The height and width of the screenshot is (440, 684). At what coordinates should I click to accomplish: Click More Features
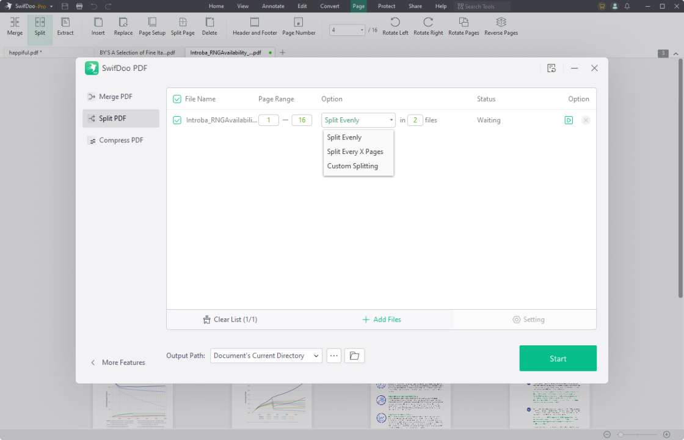coord(118,362)
